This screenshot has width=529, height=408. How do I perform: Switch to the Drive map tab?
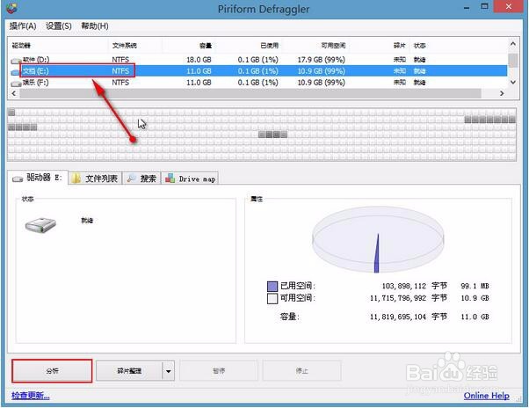click(x=190, y=178)
